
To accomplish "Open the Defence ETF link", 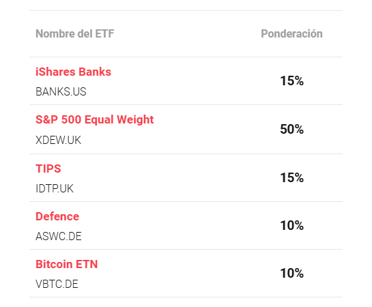I will tap(57, 216).
